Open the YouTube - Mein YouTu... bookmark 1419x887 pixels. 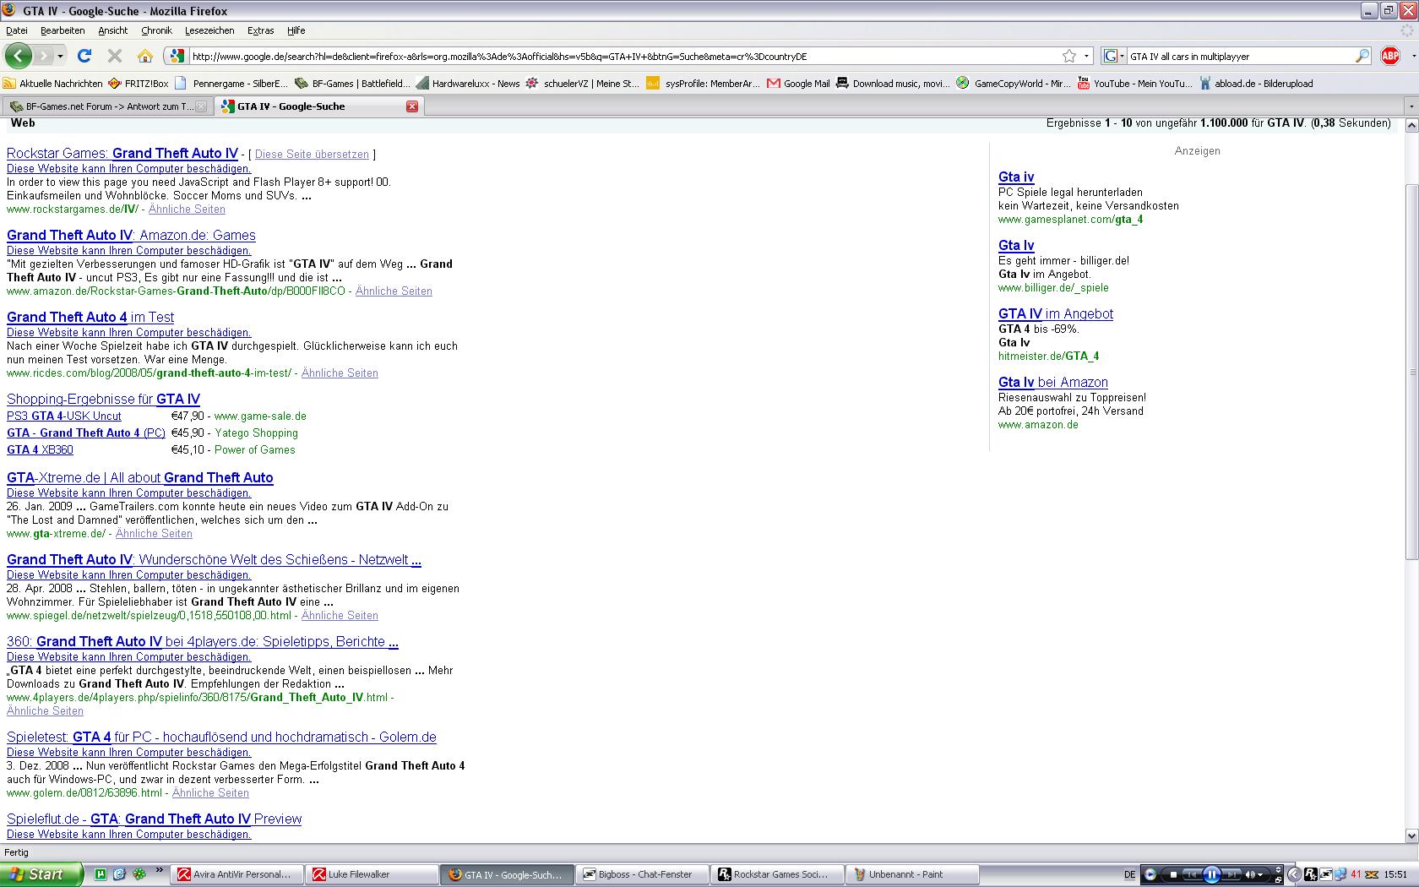click(1134, 84)
